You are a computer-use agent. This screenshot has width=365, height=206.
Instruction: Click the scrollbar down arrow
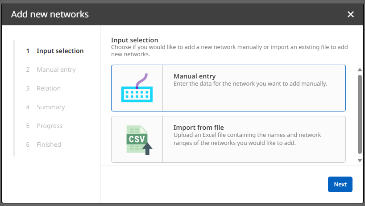click(x=360, y=160)
